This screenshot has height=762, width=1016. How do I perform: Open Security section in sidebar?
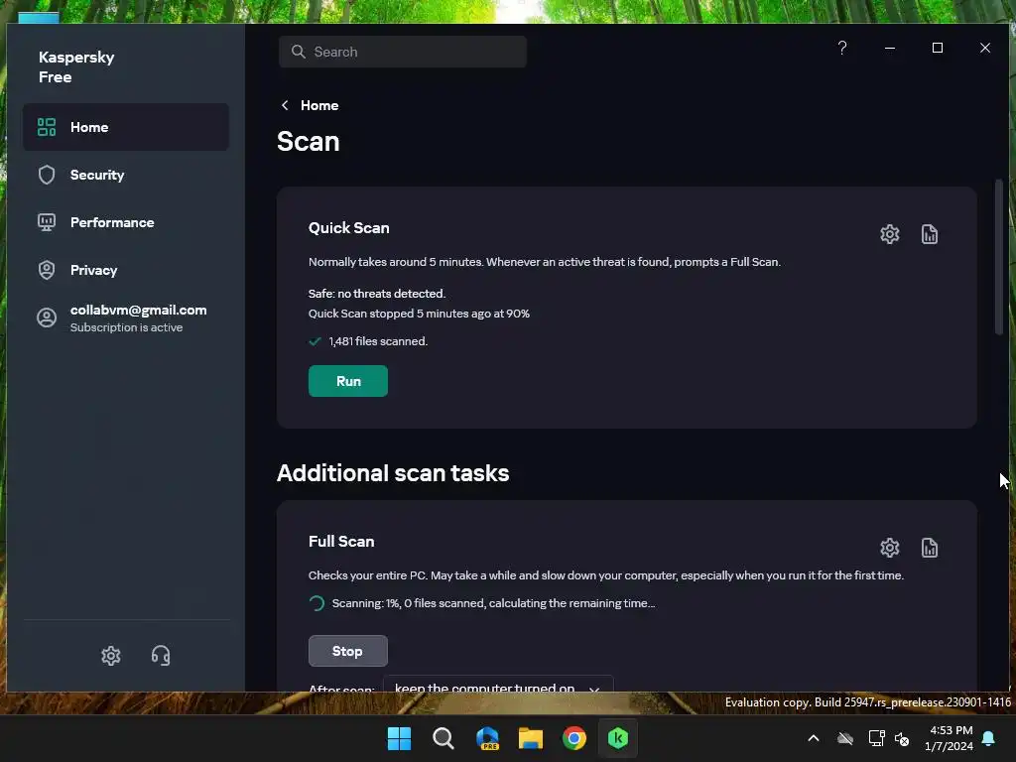coord(126,175)
